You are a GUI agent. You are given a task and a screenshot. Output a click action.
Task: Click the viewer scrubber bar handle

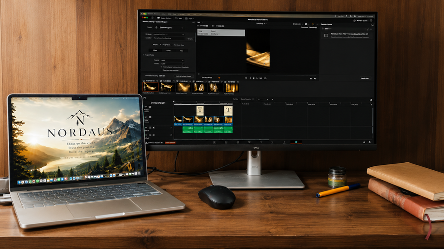click(x=199, y=74)
